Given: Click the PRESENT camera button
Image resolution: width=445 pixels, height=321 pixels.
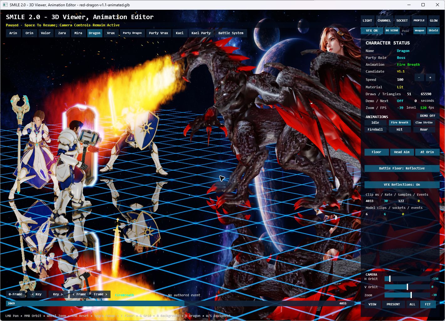Looking at the screenshot, I should click(x=393, y=304).
